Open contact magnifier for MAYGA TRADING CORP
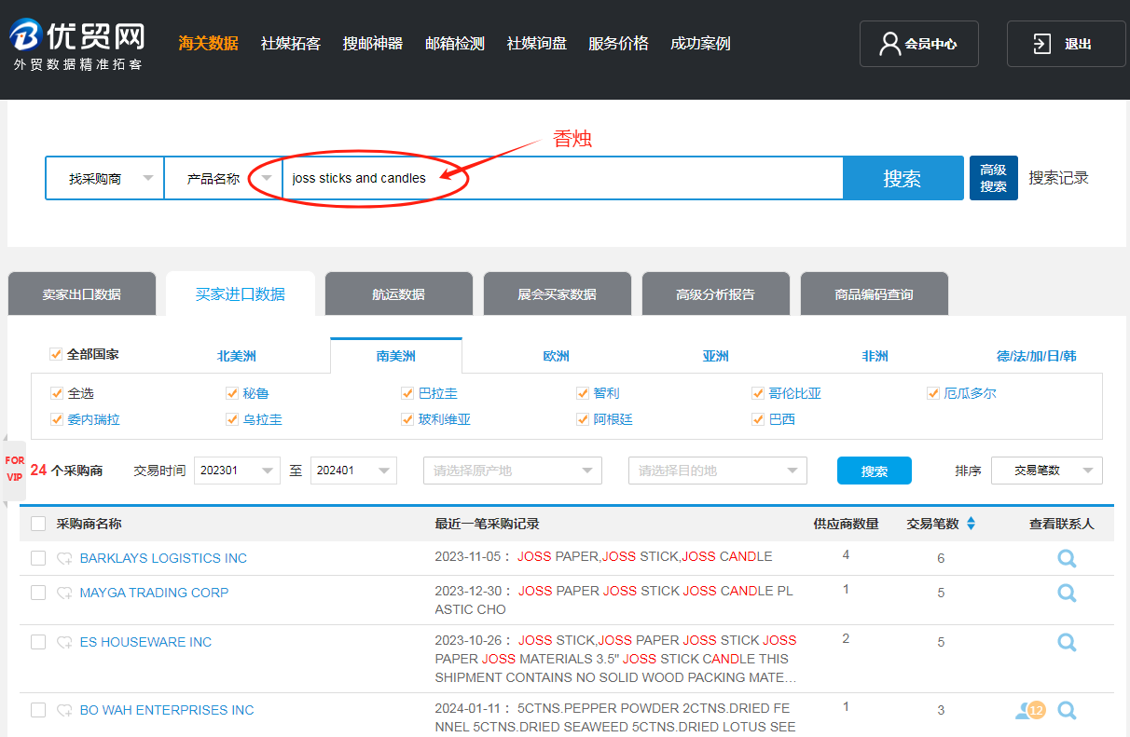Image resolution: width=1130 pixels, height=737 pixels. pyautogui.click(x=1067, y=593)
